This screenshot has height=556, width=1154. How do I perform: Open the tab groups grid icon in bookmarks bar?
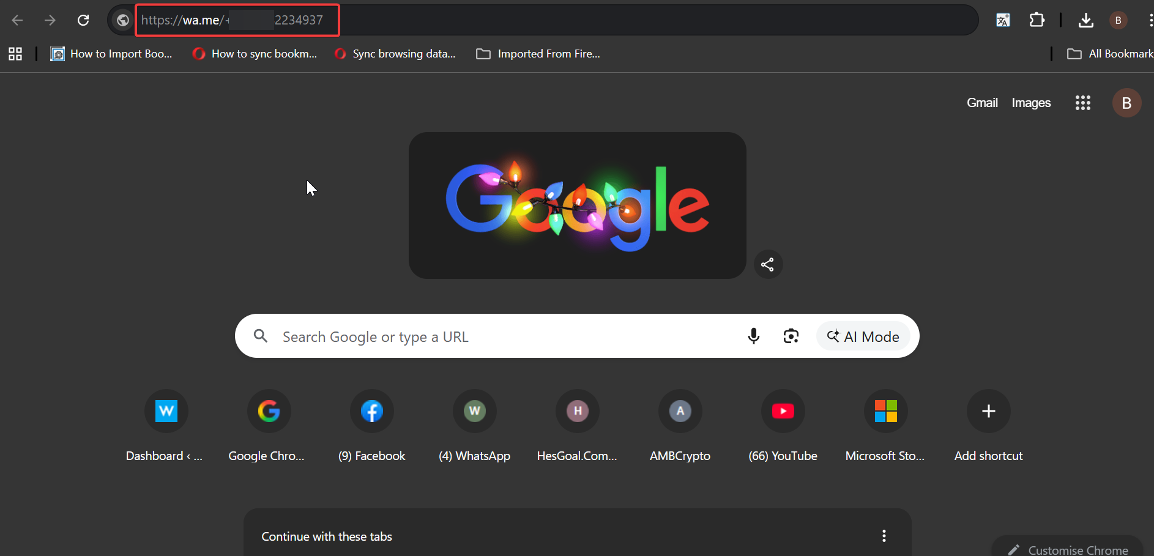15,54
